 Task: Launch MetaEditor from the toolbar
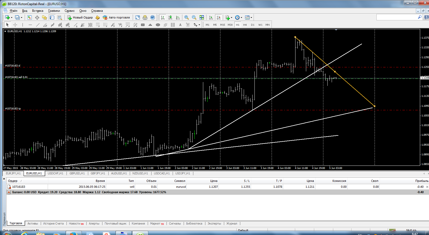[x=98, y=17]
